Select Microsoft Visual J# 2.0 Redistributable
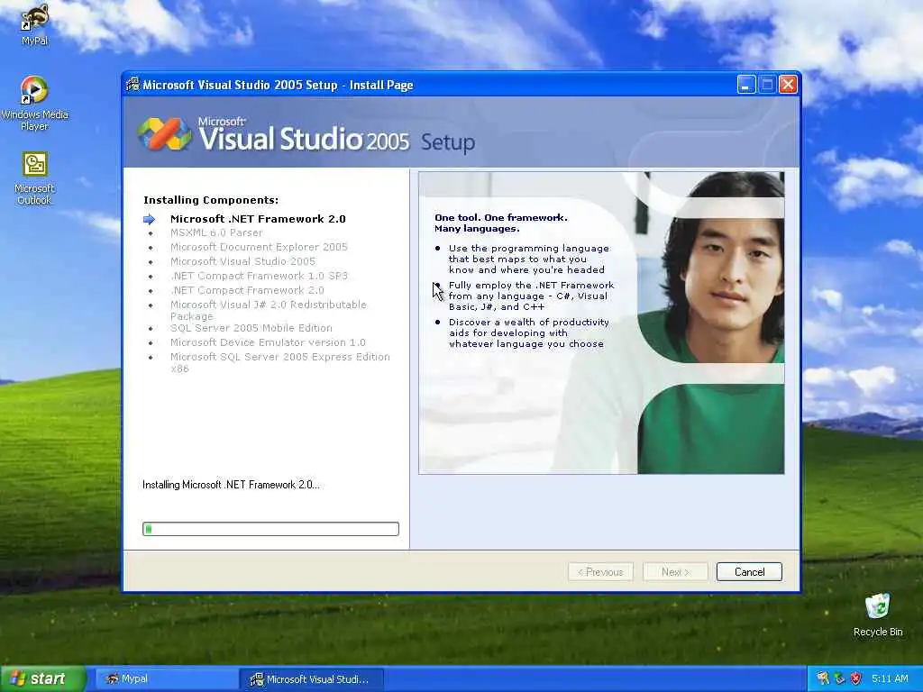This screenshot has height=692, width=923. click(x=268, y=310)
